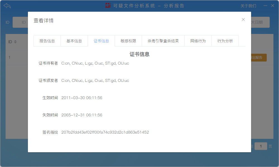Show the 网络行为 tab

click(198, 41)
